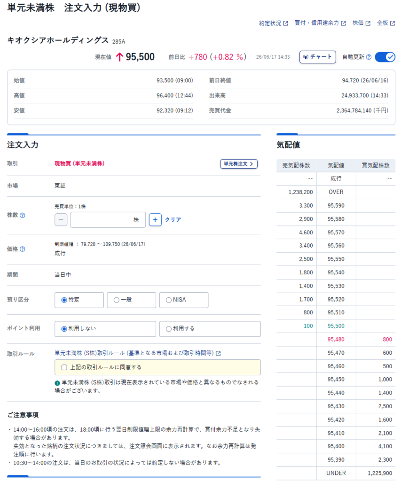Click UNDER row in quote board
401x481 pixels.
pyautogui.click(x=336, y=473)
